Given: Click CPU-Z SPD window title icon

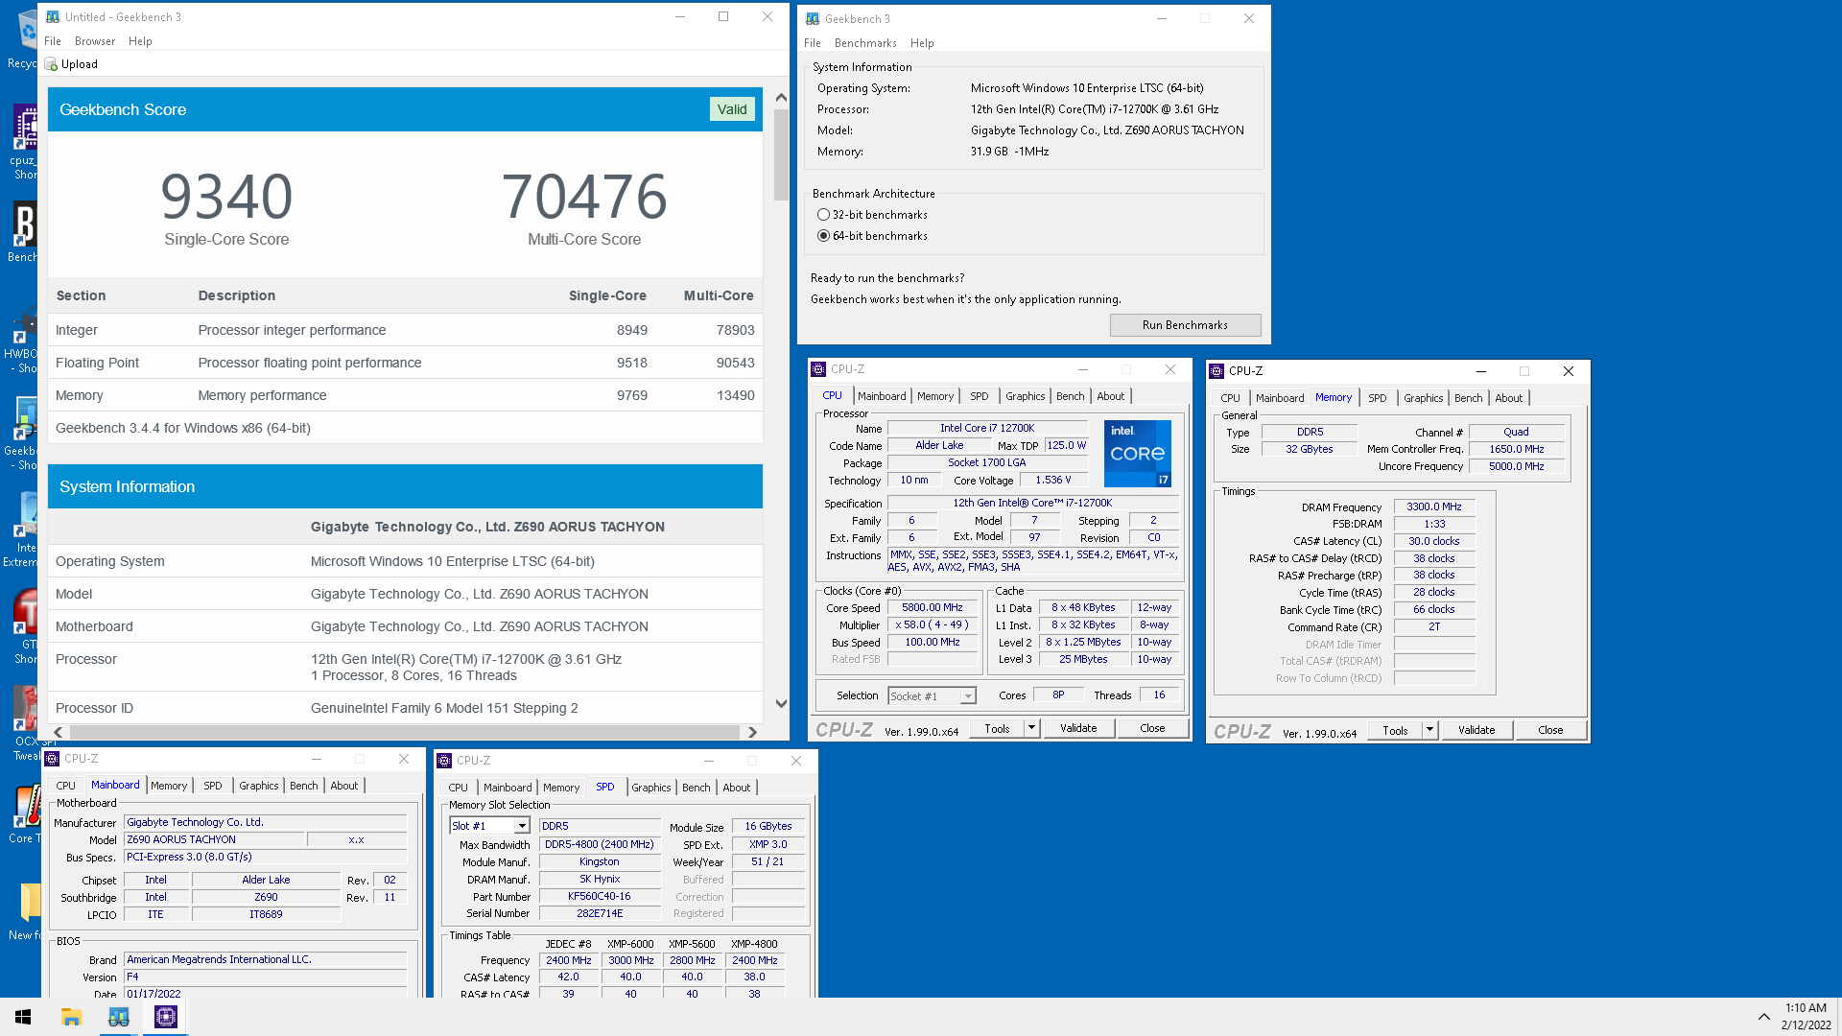Looking at the screenshot, I should pos(444,761).
